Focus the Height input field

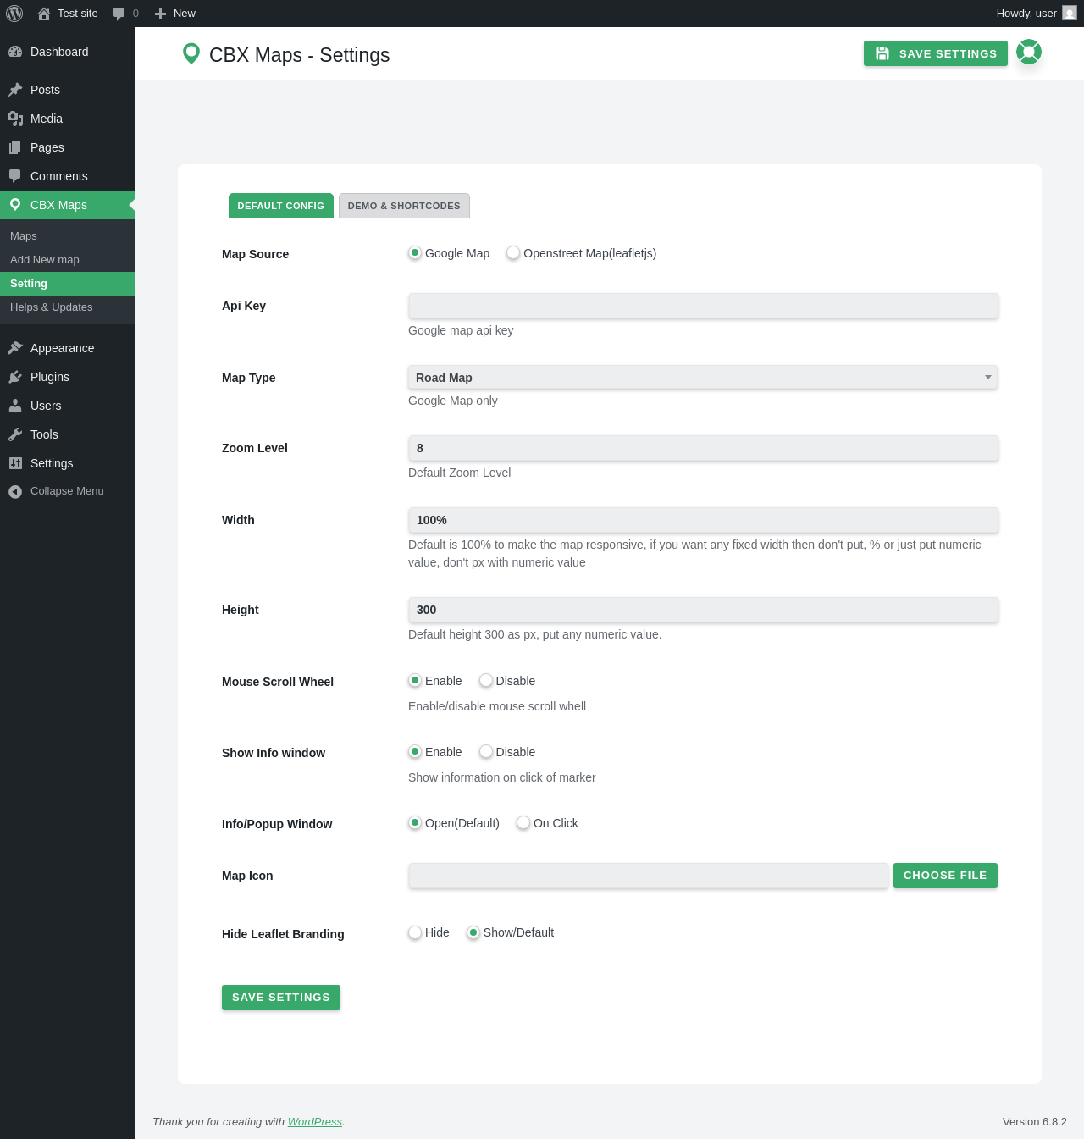(x=703, y=610)
